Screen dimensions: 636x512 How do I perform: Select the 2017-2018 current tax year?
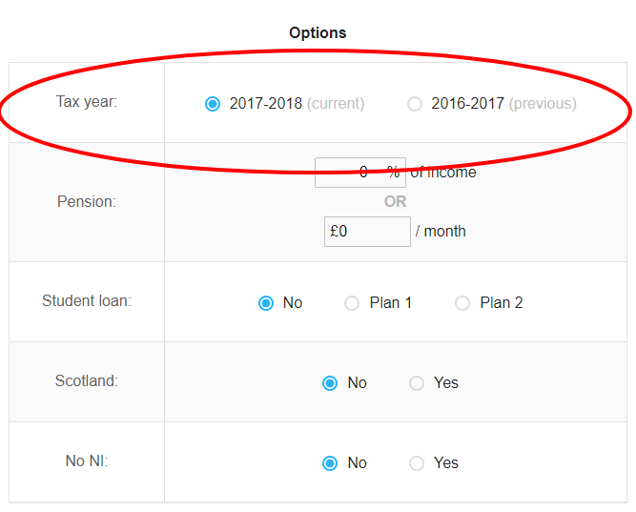tap(213, 104)
